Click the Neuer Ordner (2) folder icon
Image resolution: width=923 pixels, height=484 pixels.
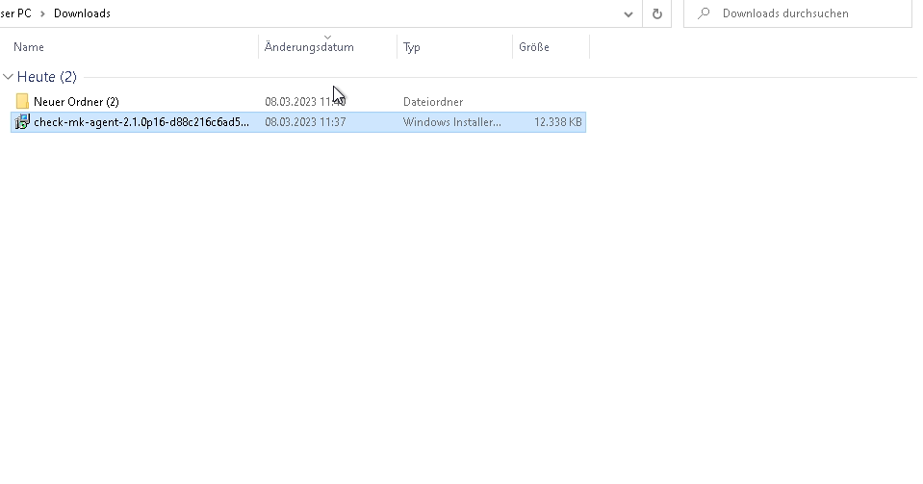(x=22, y=102)
